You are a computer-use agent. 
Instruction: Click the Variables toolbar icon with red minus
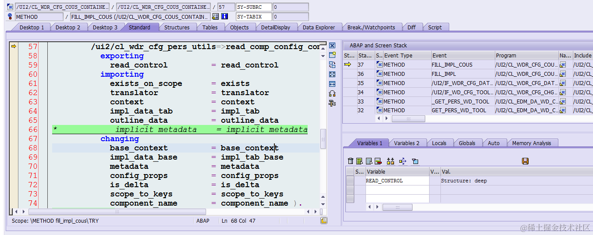378,161
